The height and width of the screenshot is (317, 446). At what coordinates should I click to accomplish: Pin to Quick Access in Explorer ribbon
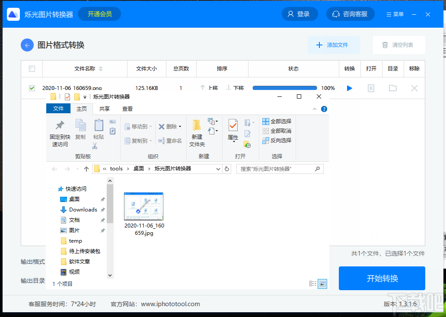click(x=59, y=132)
